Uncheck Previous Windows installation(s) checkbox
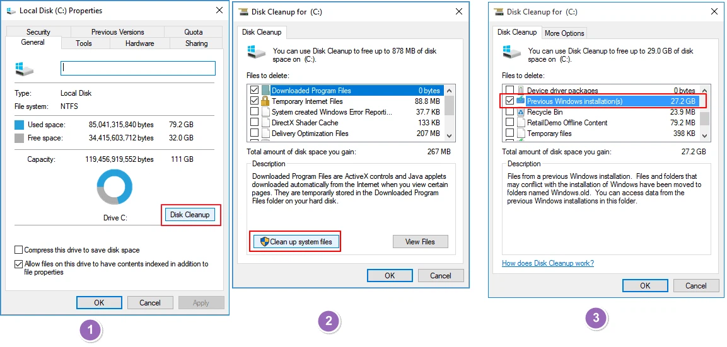Image resolution: width=727 pixels, height=347 pixels. tap(509, 101)
